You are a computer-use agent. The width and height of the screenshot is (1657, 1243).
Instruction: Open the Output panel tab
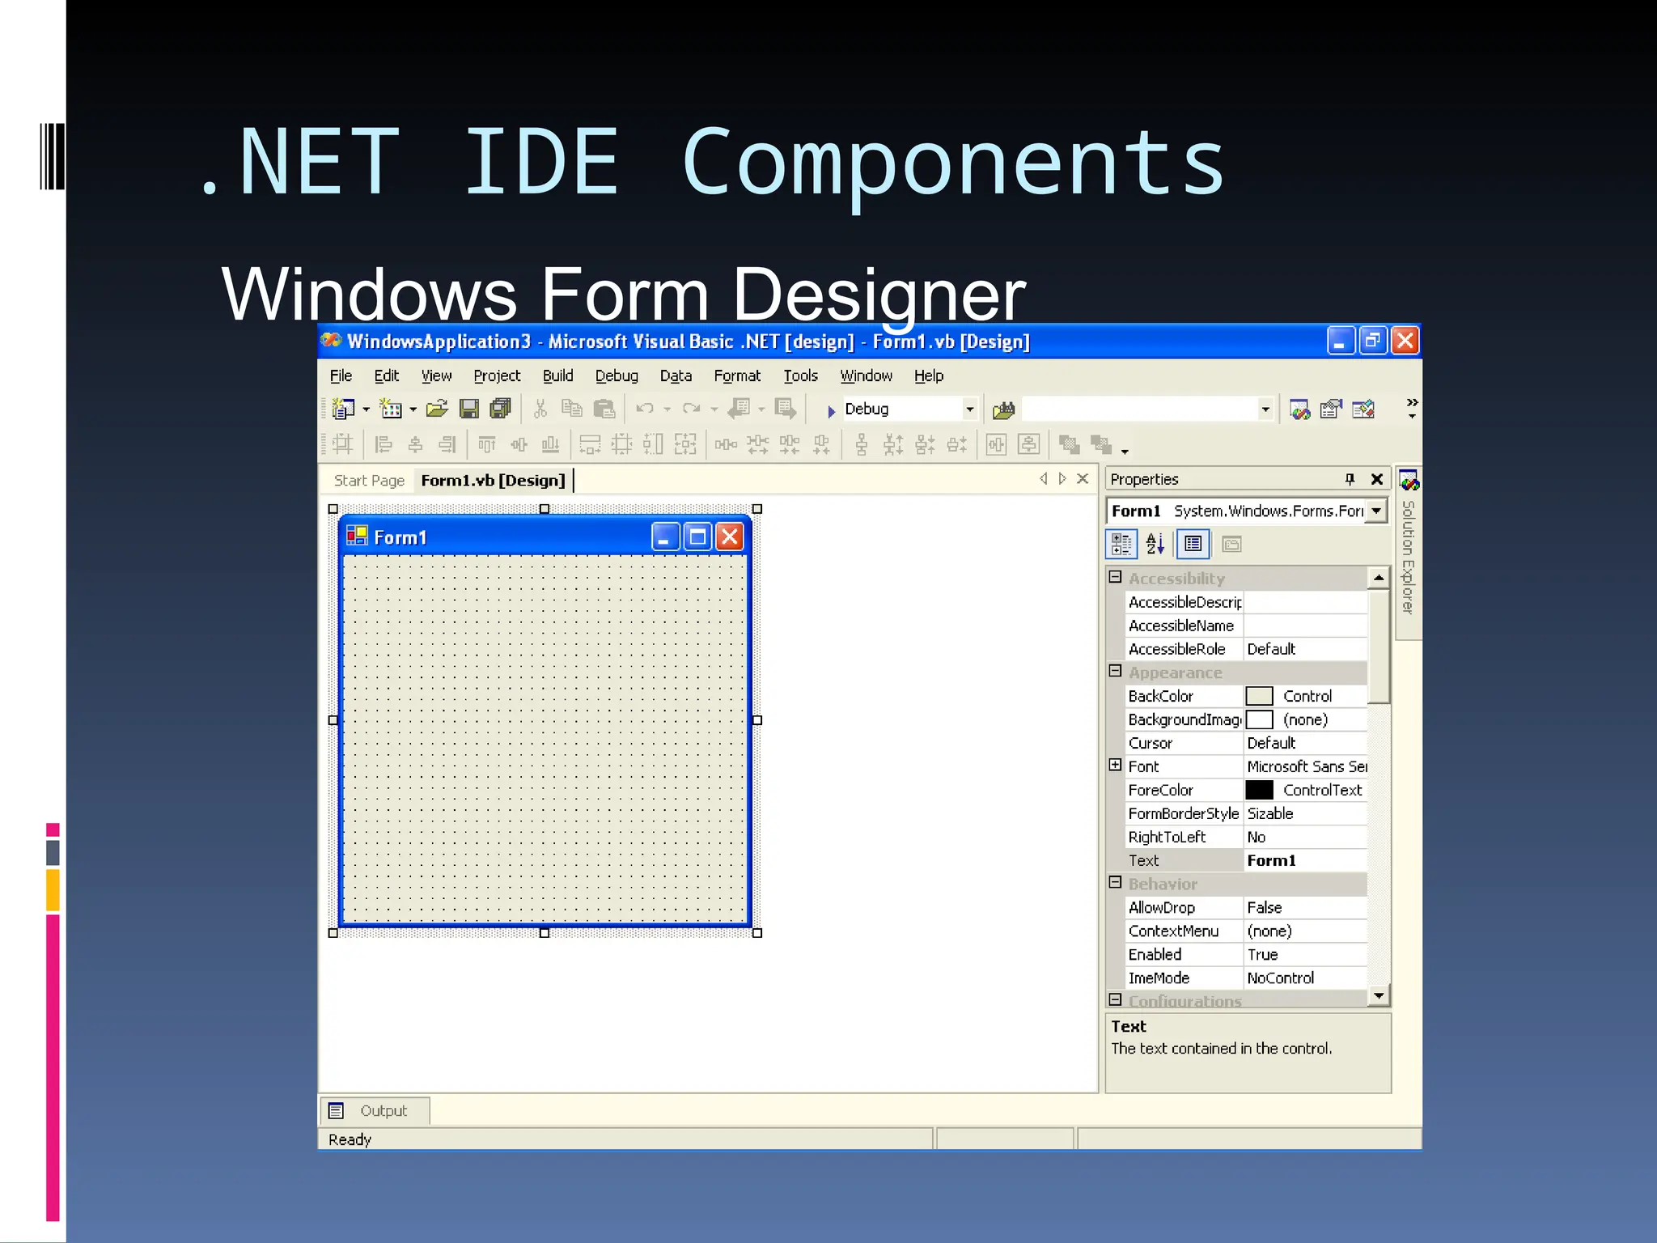tap(375, 1111)
